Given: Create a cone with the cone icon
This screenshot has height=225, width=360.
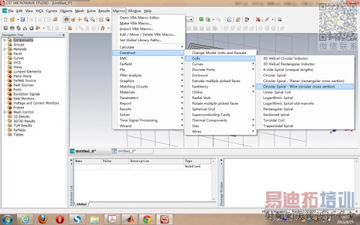Looking at the screenshot, I should click(25, 28).
